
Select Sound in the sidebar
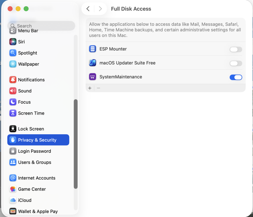(38, 91)
